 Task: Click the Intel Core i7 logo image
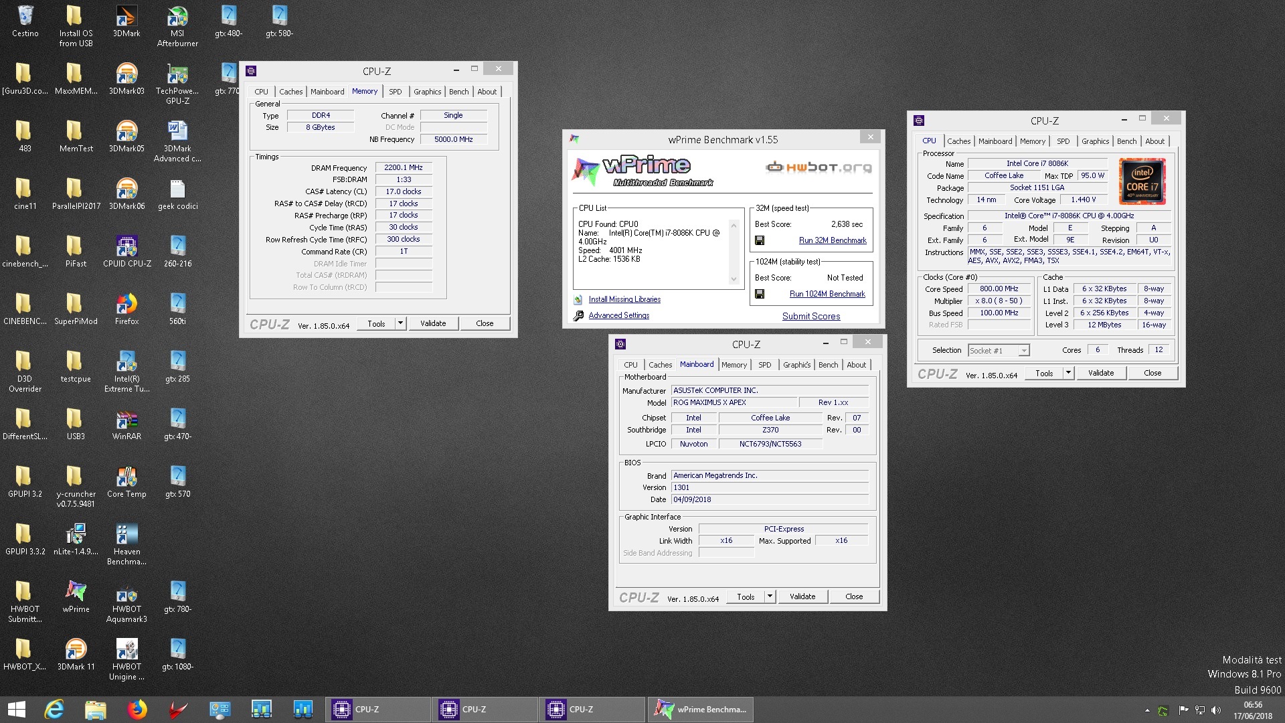(1142, 181)
